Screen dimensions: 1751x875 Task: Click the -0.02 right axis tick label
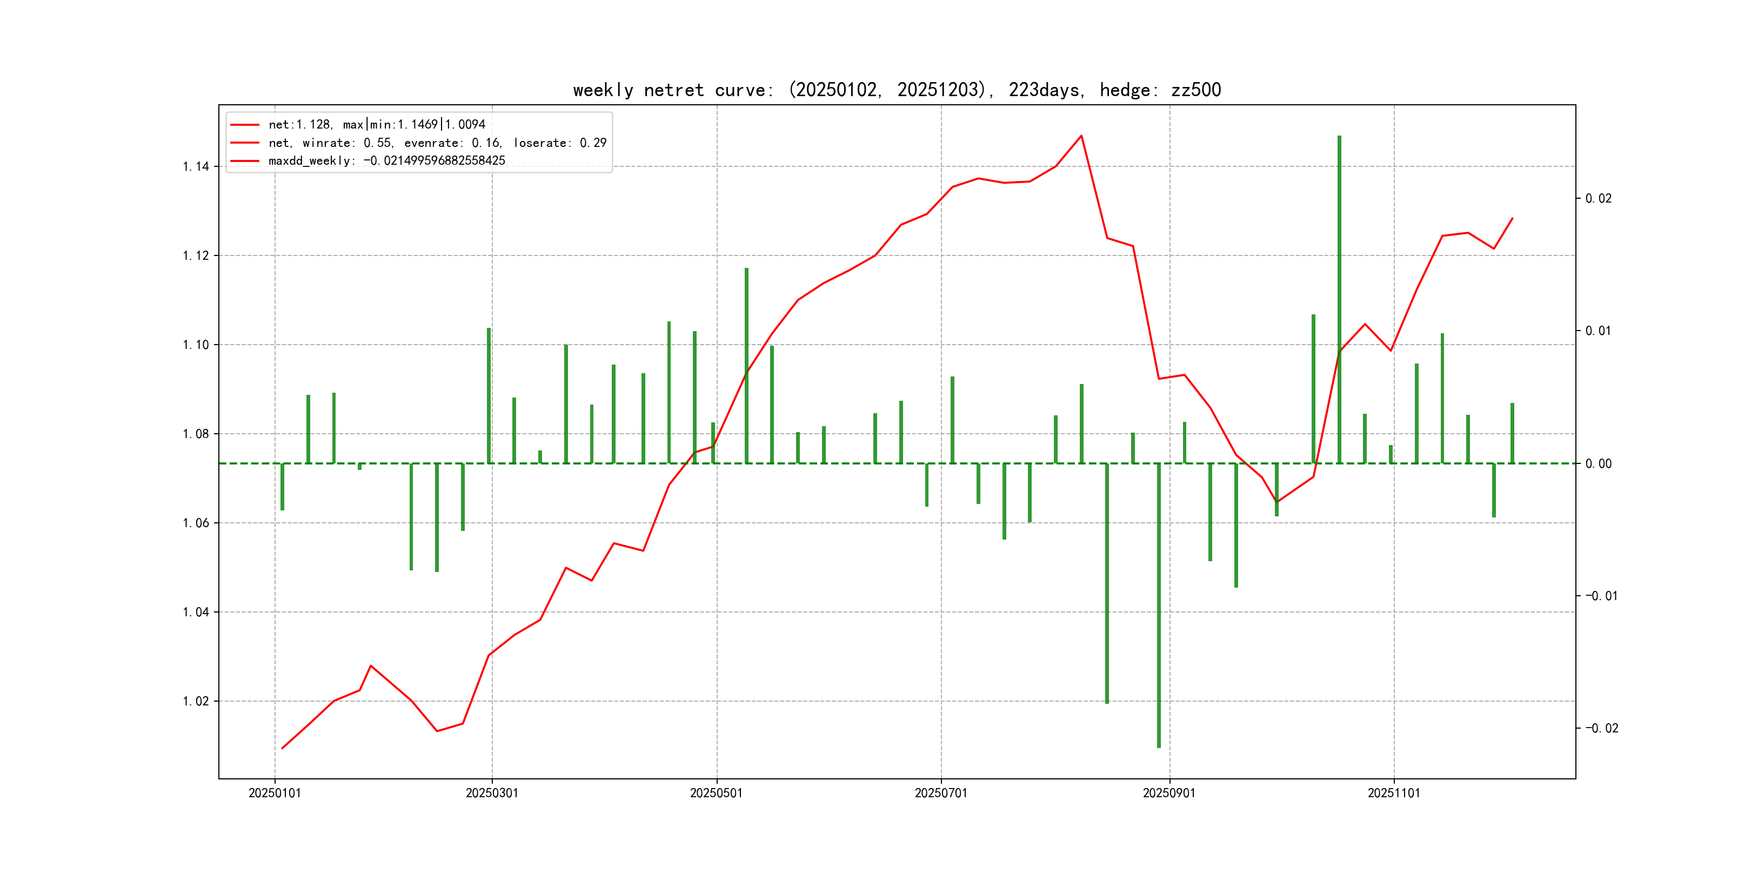point(1601,728)
